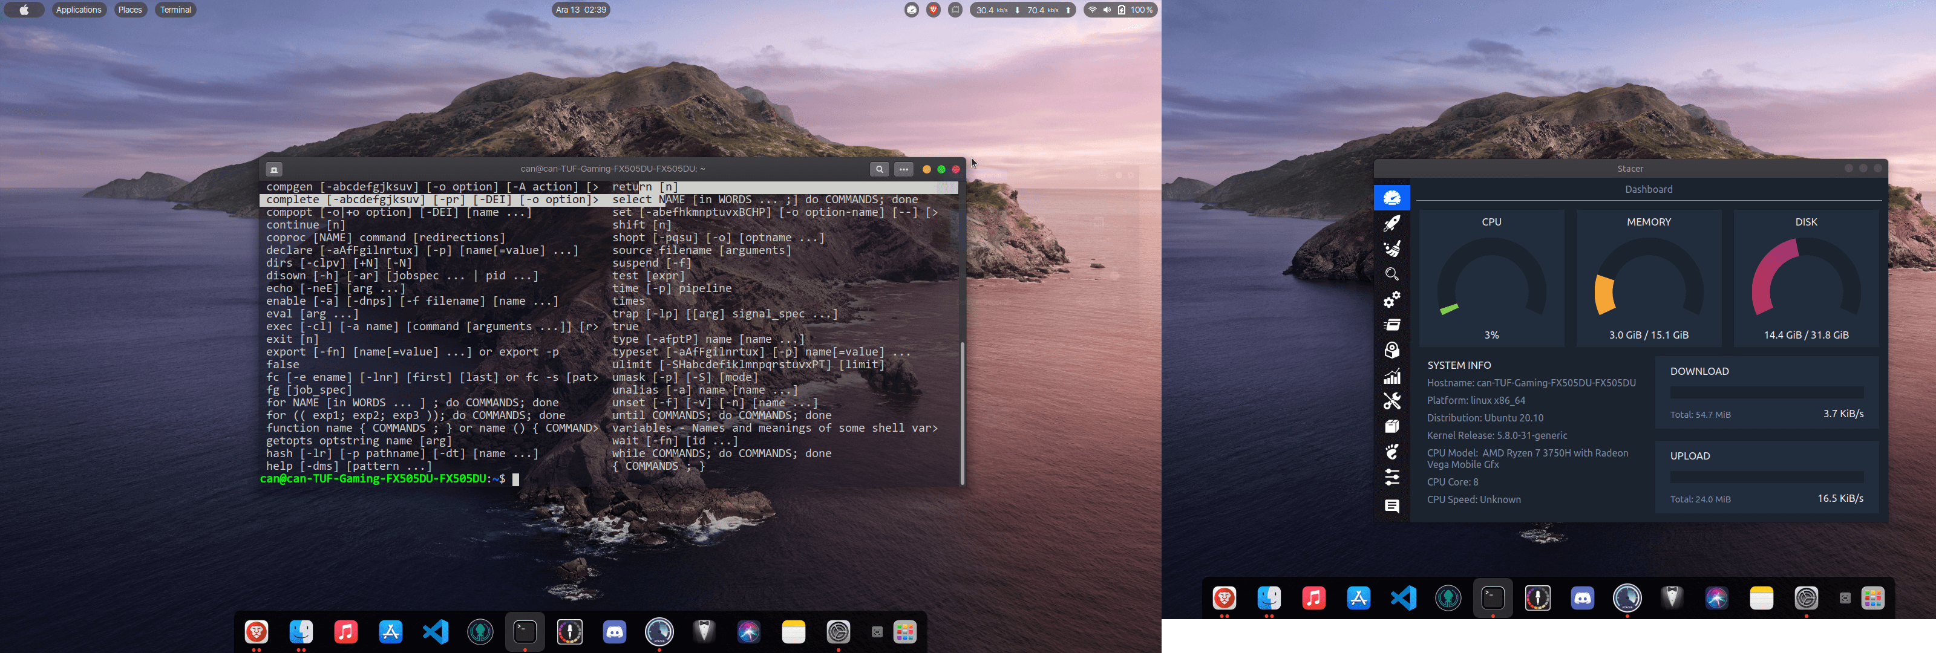Open the Applications menu in top bar
1936x653 pixels.
[x=78, y=10]
